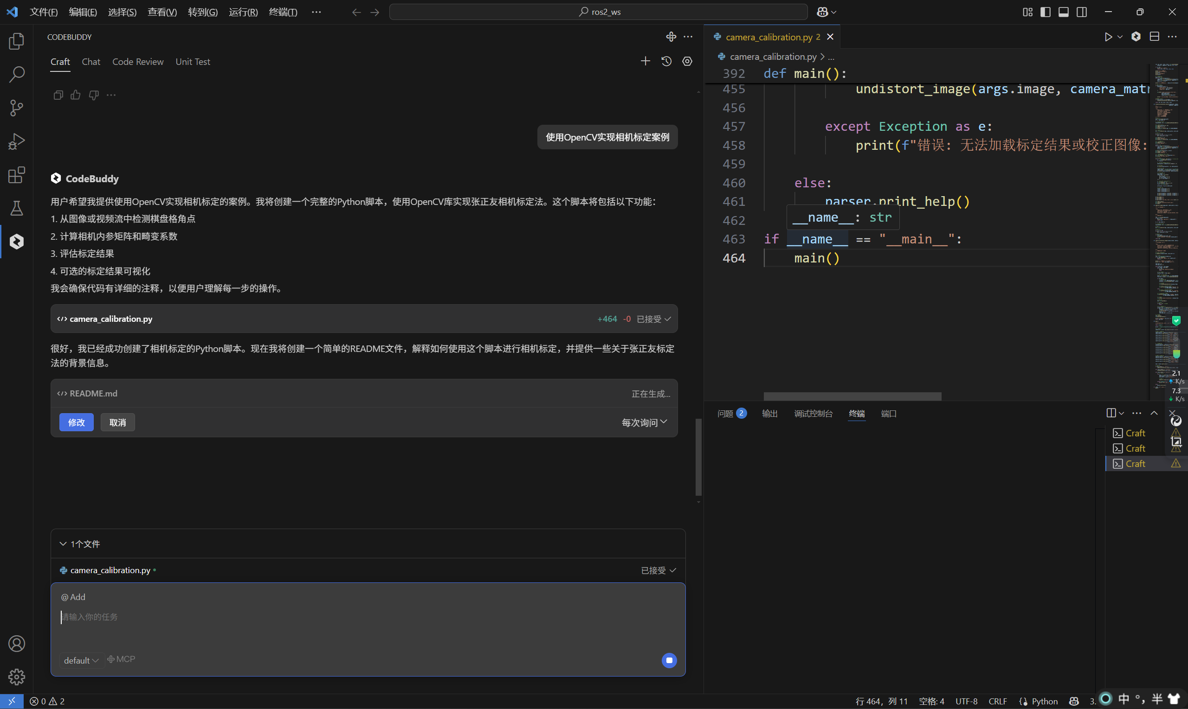Viewport: 1188px width, 709px height.
Task: Give thumbs down to CodeBuddy response
Action: [94, 95]
